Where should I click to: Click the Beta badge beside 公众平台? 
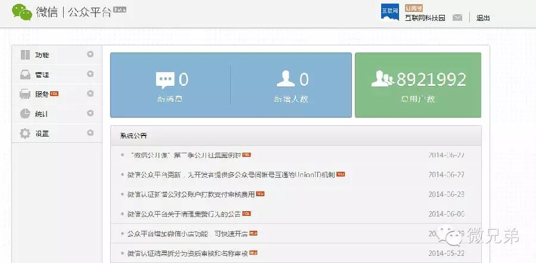click(x=120, y=10)
